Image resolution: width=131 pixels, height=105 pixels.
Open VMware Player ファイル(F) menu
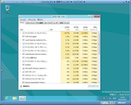[x=48, y=2]
